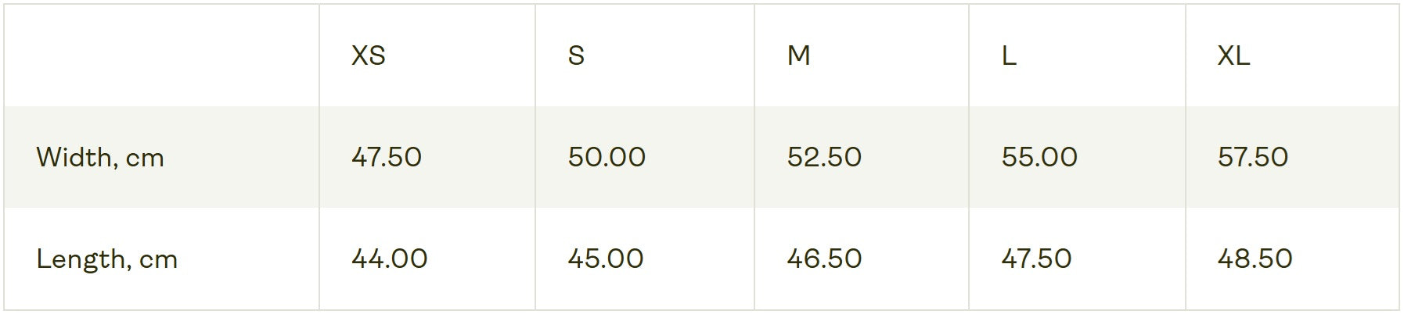Select the S size column header
Image resolution: width=1404 pixels, height=314 pixels.
576,55
